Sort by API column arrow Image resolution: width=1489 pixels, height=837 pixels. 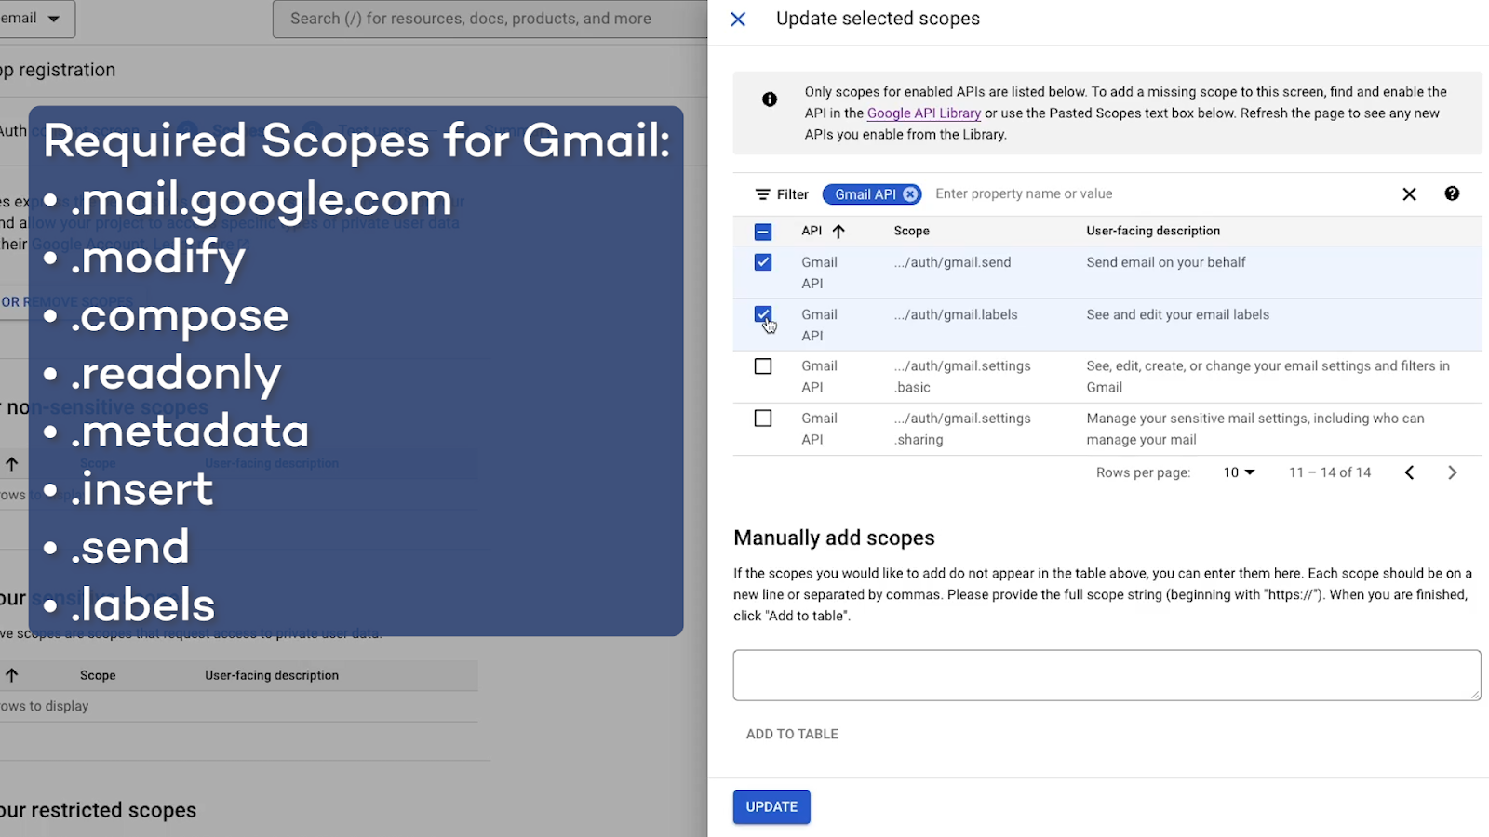(838, 231)
